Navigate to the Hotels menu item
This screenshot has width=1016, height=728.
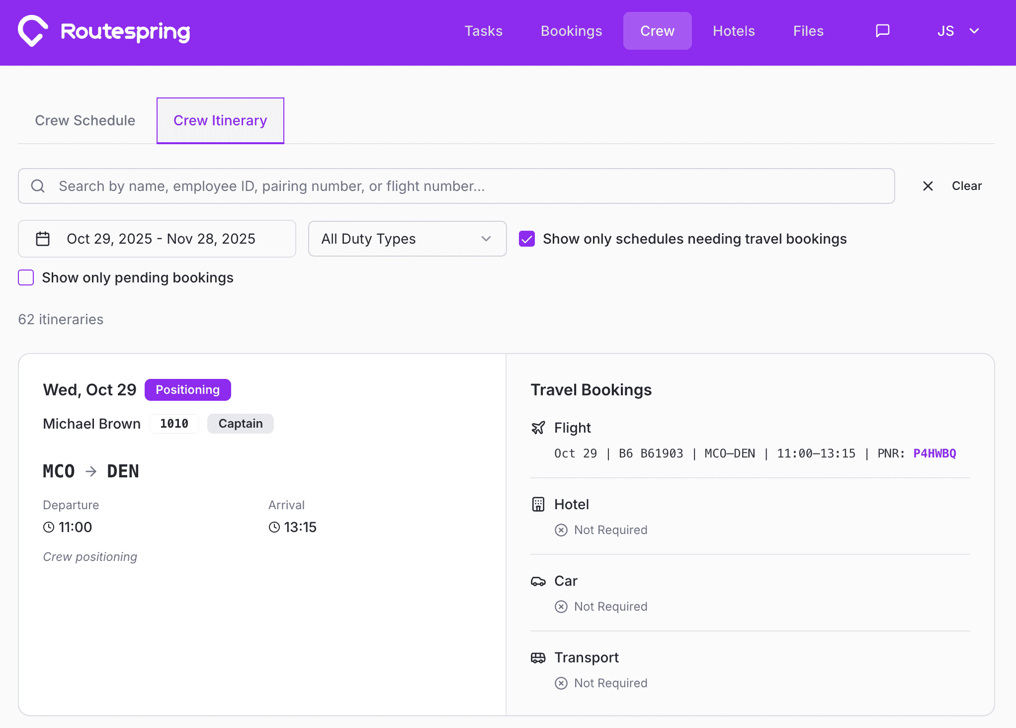[x=733, y=31]
